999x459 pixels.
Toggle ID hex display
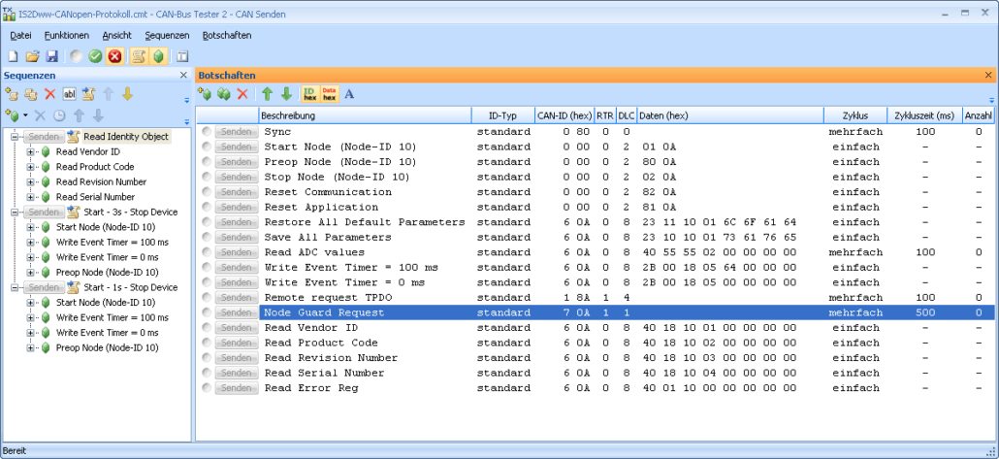coord(309,94)
